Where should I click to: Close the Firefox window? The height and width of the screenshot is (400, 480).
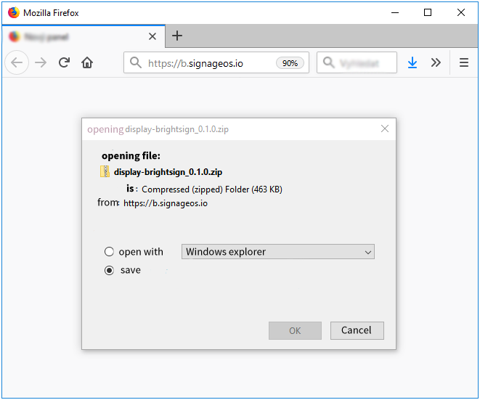[461, 12]
